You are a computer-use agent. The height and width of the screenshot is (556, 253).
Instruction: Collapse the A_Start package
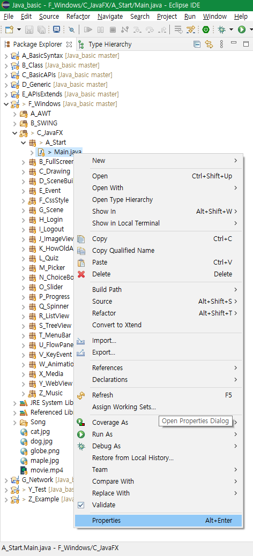[x=24, y=142]
